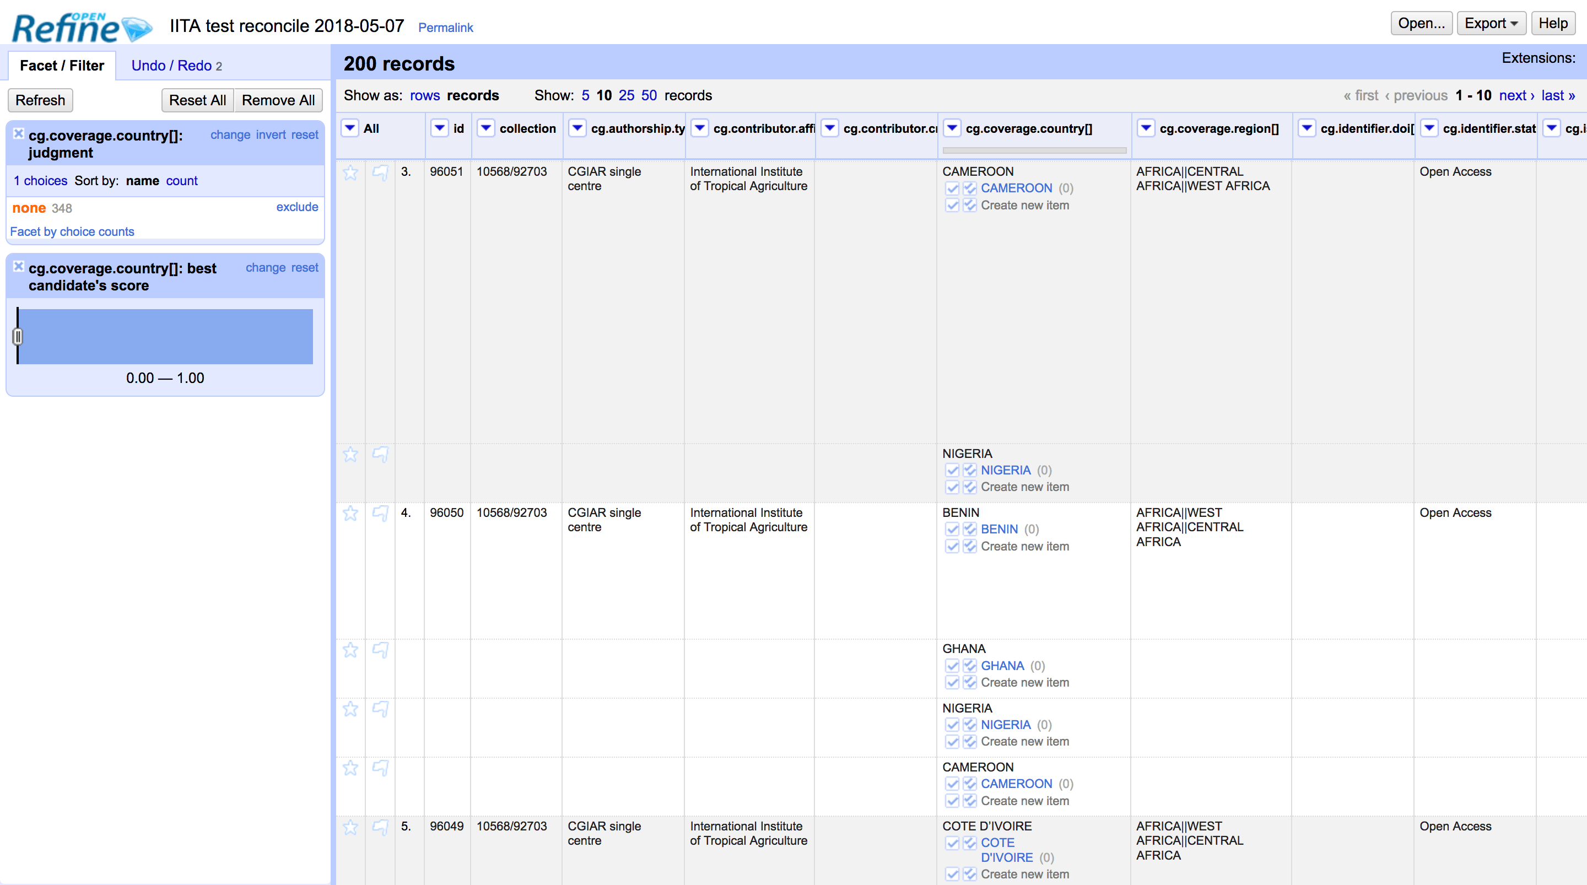Screen dimensions: 1587x885
Task: Open the collection column dropdown menu
Action: click(x=486, y=128)
